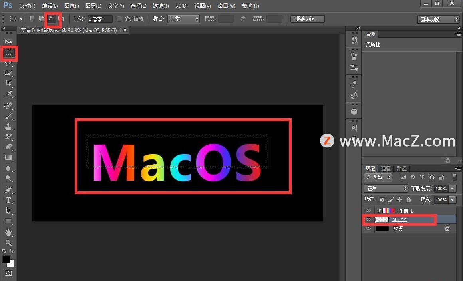Open the 样式 style dropdown
This screenshot has width=463, height=281.
(183, 19)
